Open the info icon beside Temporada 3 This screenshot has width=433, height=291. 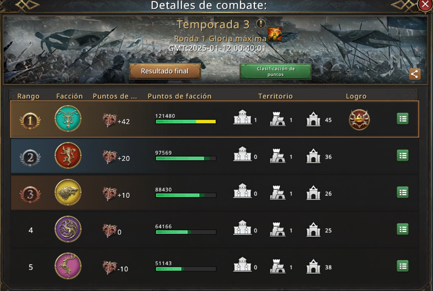click(x=261, y=24)
